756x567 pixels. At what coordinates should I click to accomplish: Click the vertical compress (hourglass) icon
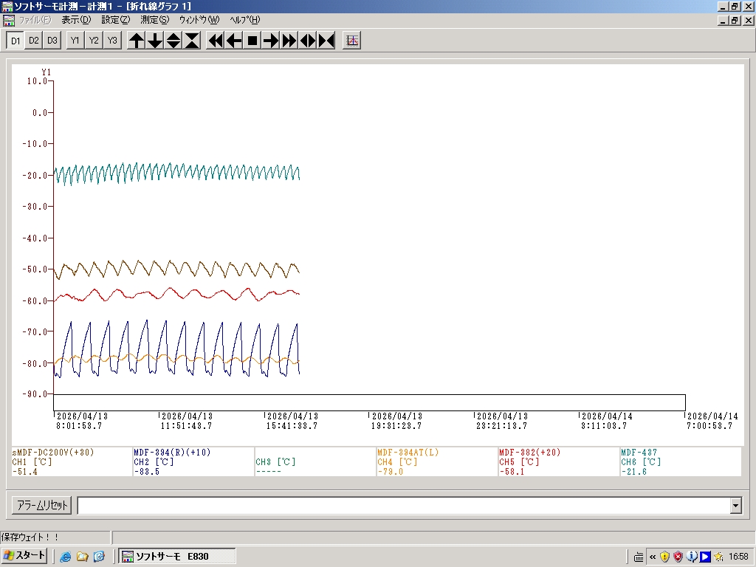(x=192, y=41)
